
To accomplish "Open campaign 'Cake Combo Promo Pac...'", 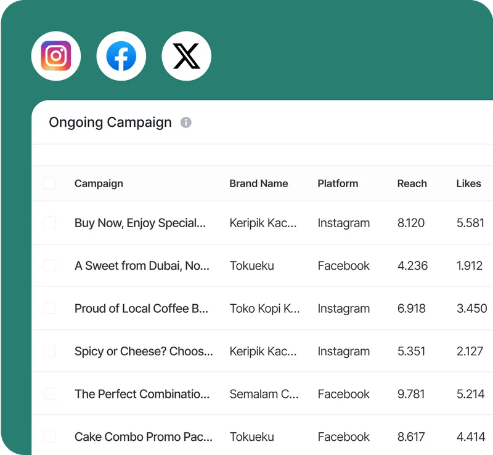I will [144, 437].
